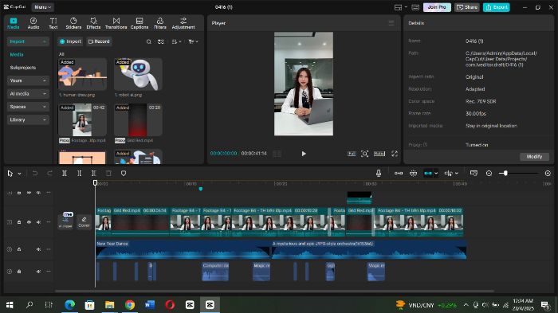Open the media sort dropdown
The height and width of the screenshot is (313, 558).
coord(176,41)
